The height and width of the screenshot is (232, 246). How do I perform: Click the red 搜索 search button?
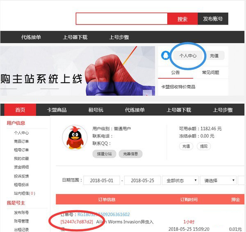pos(182,19)
